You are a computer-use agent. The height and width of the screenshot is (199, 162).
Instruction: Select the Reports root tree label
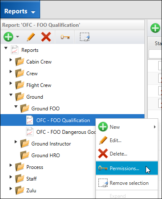pos(30,50)
